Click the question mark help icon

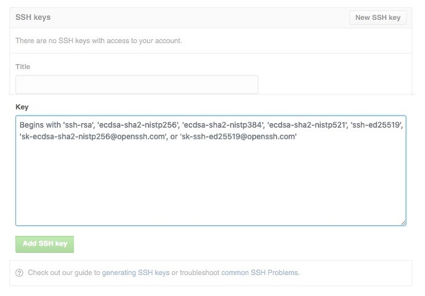point(19,273)
